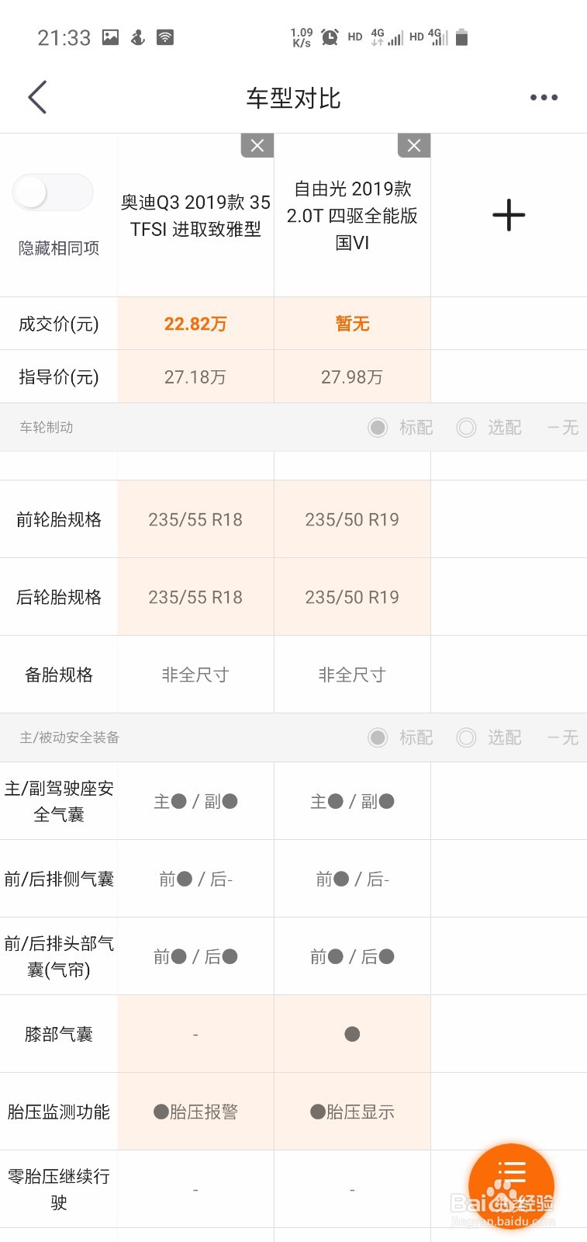Open the three-dot more options menu
Image resolution: width=587 pixels, height=1242 pixels.
pos(544,98)
